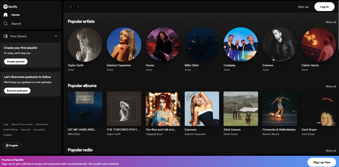Viewport: 339px width, 167px height.
Task: Click the Browse podcasts button
Action: (x=17, y=91)
